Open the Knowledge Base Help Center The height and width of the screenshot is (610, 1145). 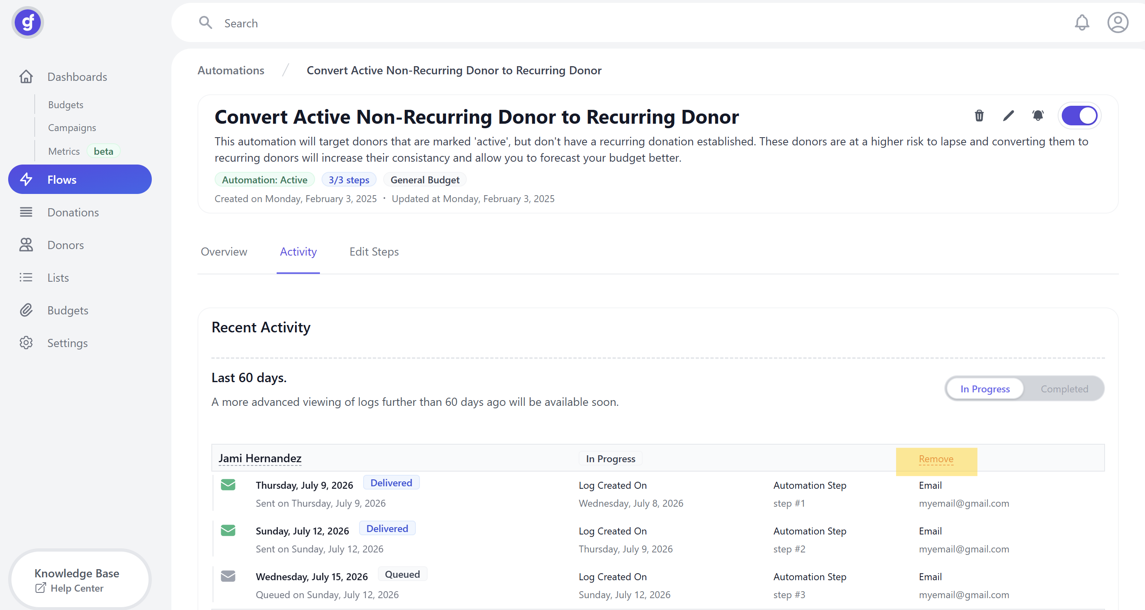[x=80, y=580]
